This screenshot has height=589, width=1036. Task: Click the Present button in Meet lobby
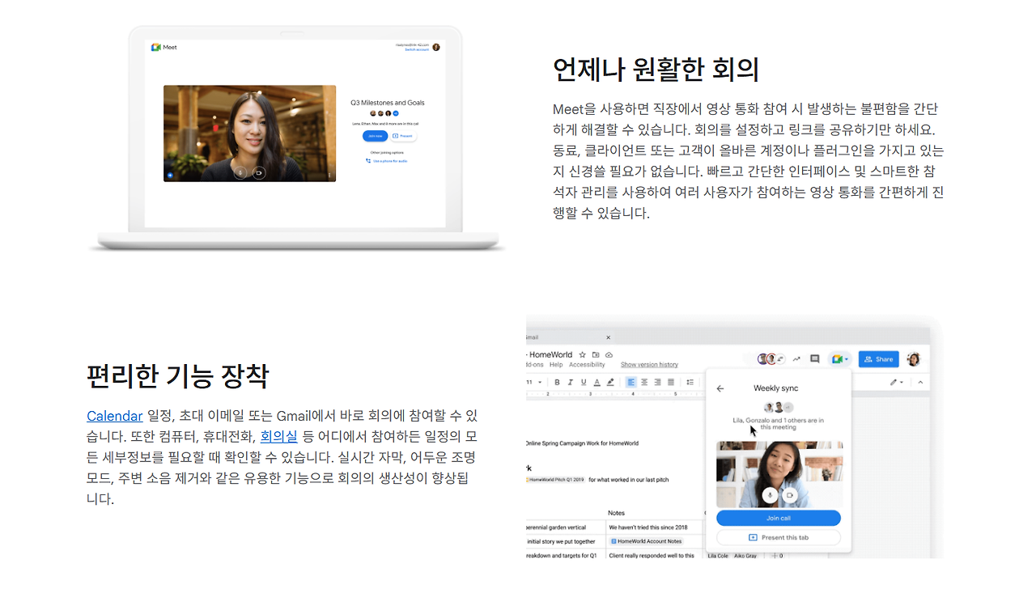click(x=403, y=136)
